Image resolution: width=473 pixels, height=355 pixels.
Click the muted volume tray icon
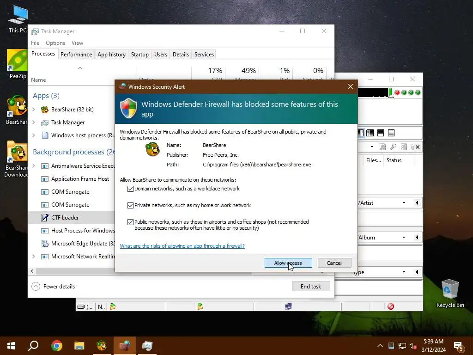tap(413, 346)
